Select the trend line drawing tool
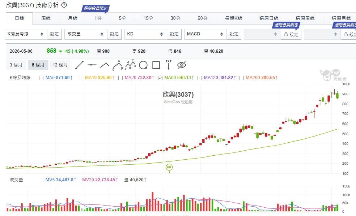Screen dimensions: 356x216 point(80,65)
